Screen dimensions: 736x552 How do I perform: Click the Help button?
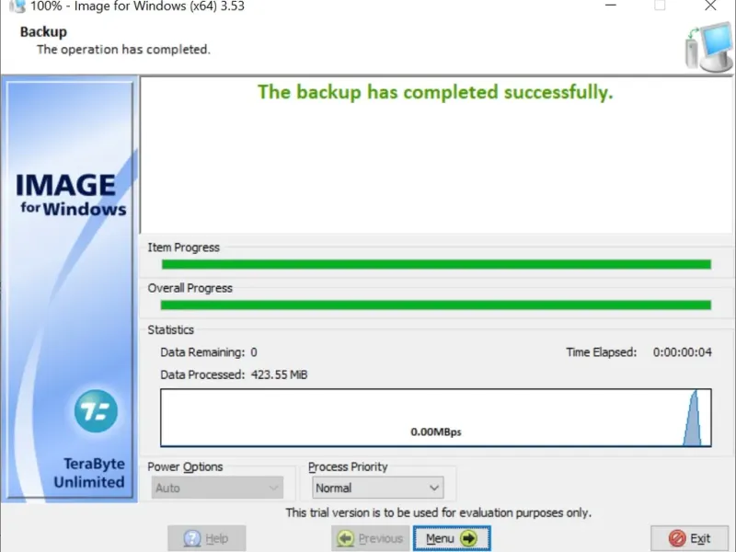(206, 538)
